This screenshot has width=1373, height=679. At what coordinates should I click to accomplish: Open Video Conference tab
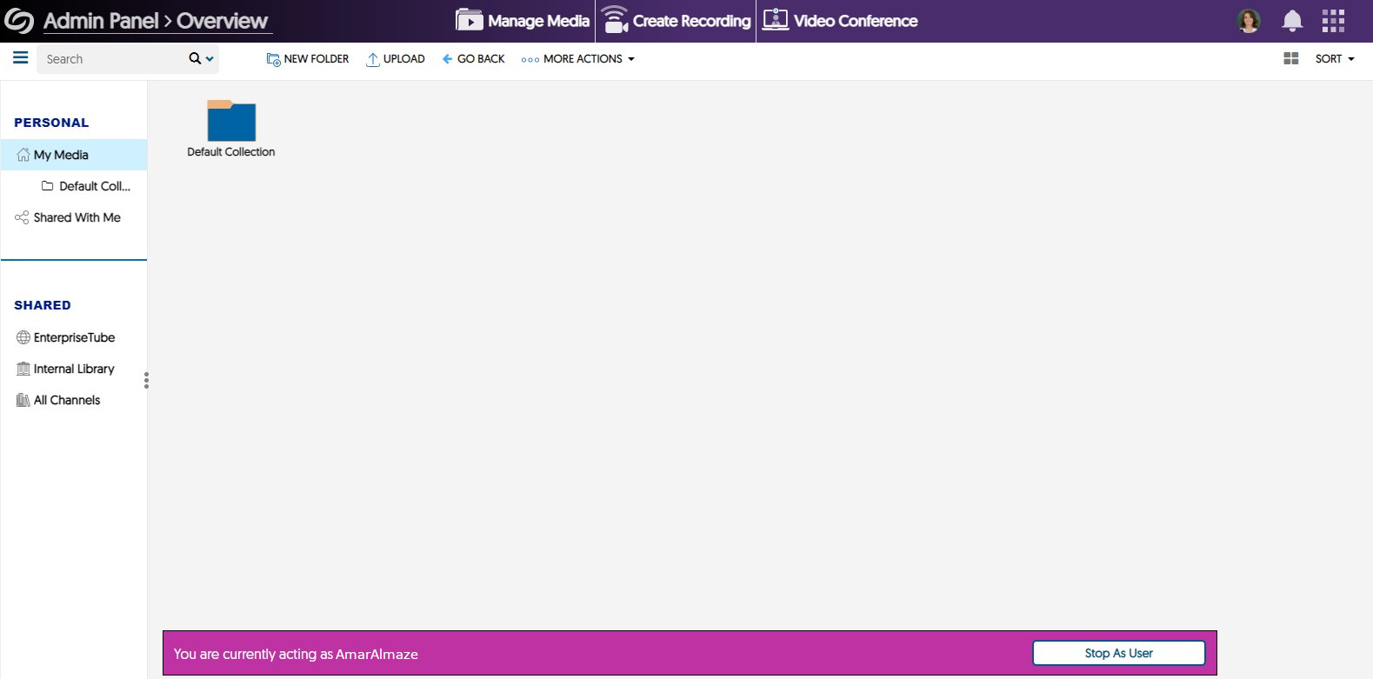click(840, 21)
